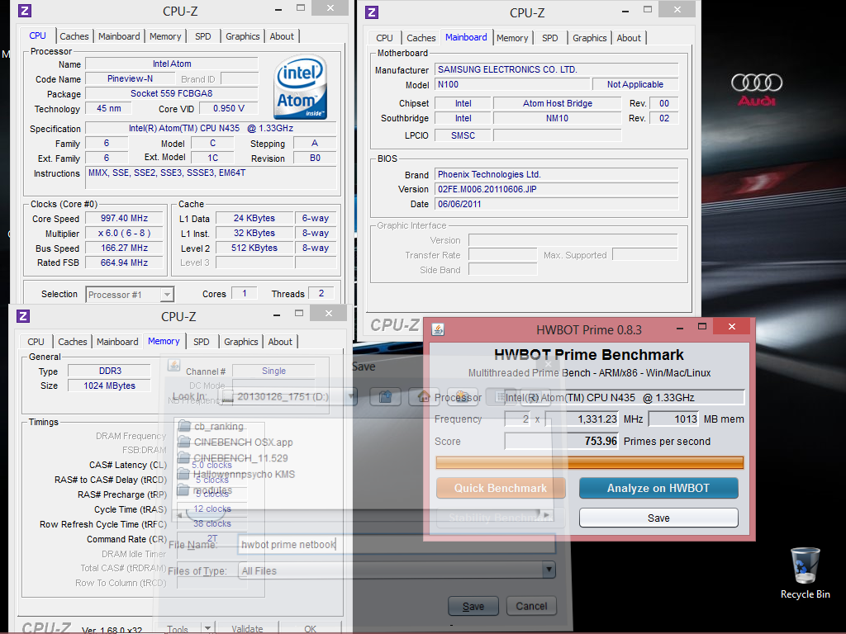Click motherboard Model value N100
This screenshot has height=634, width=846.
(x=512, y=85)
